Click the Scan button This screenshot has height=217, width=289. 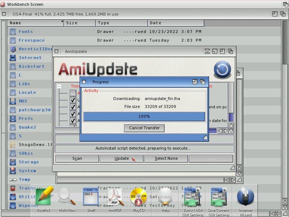click(x=77, y=159)
